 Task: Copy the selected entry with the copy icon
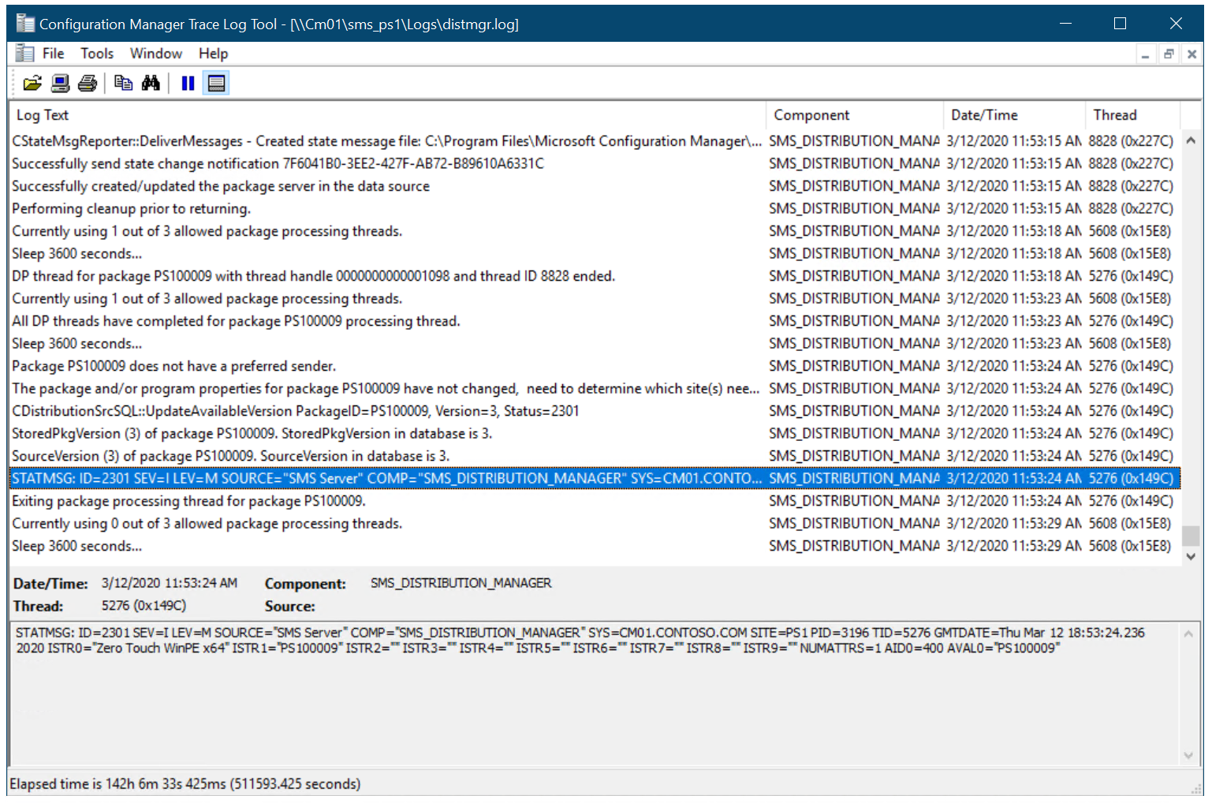[123, 83]
